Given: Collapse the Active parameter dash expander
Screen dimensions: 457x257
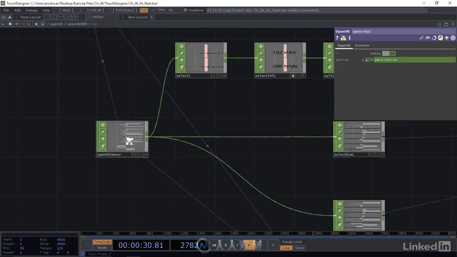Looking at the screenshot, I should [x=337, y=53].
